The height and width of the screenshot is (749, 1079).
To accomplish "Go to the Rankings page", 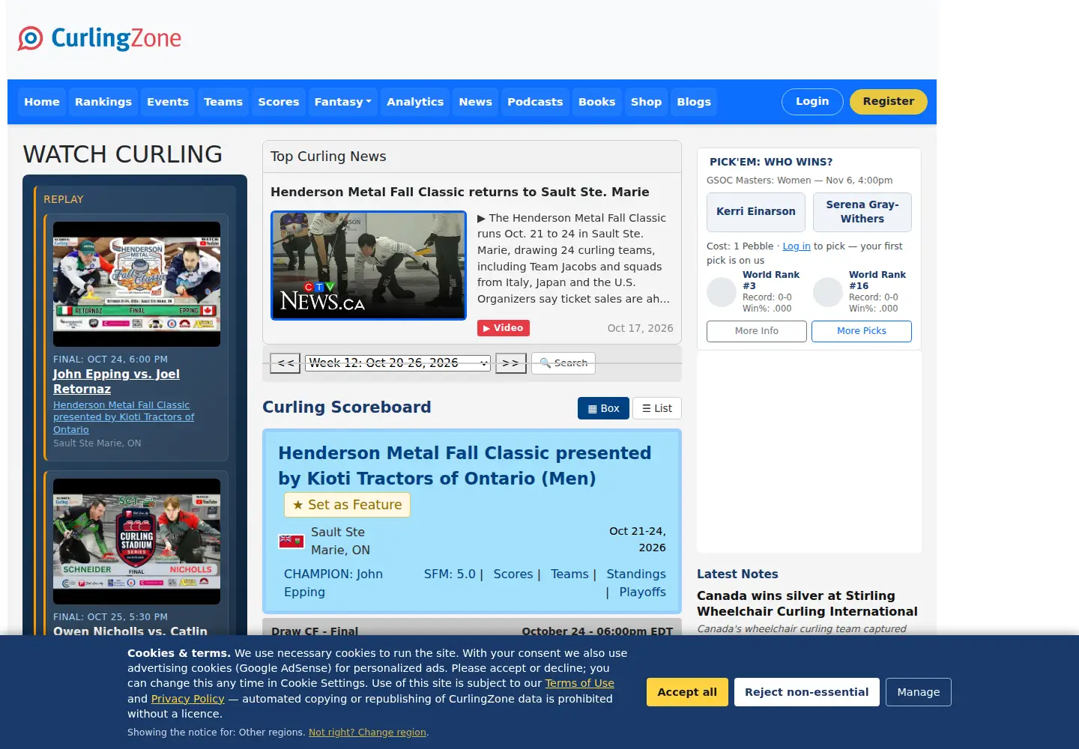I will (103, 102).
